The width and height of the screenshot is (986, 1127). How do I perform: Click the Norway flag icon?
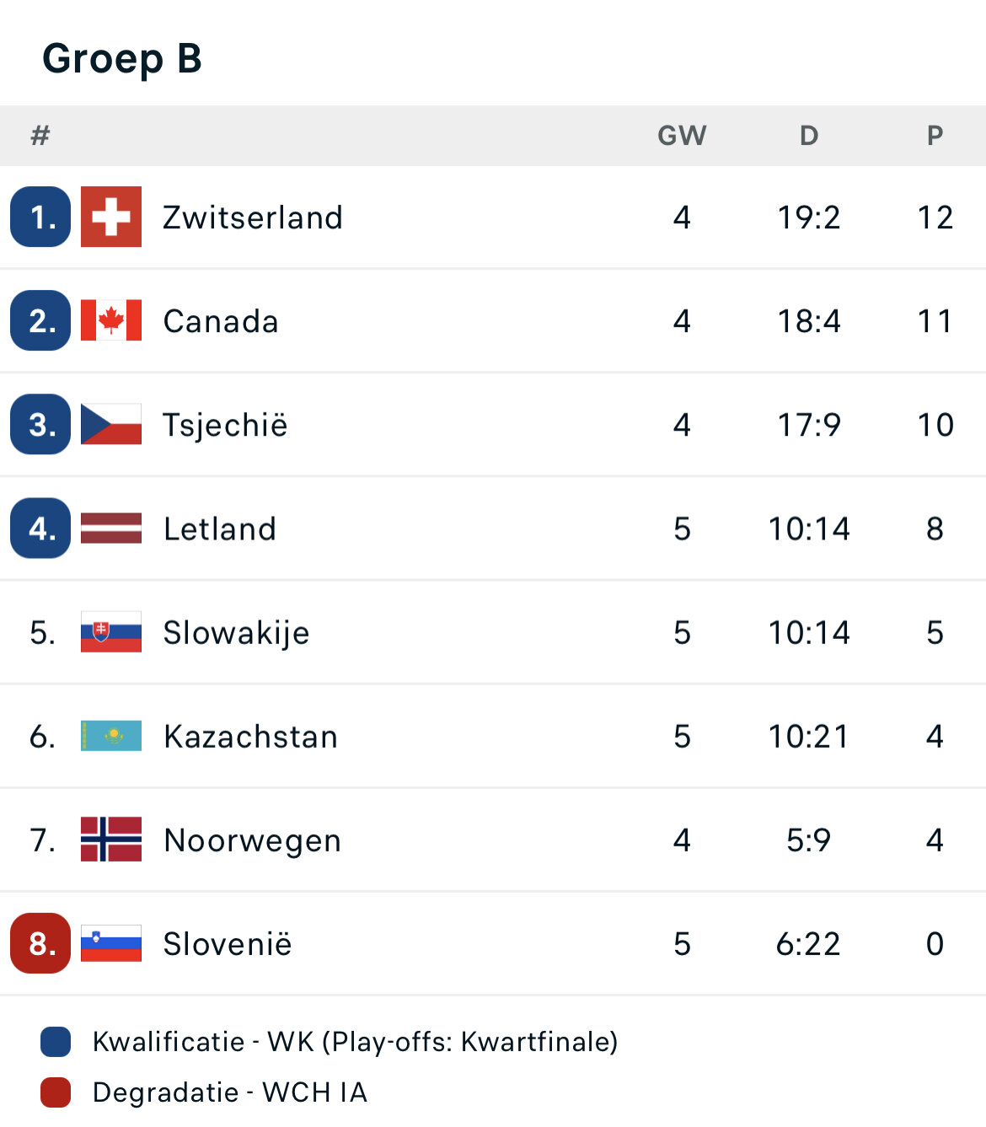click(111, 840)
